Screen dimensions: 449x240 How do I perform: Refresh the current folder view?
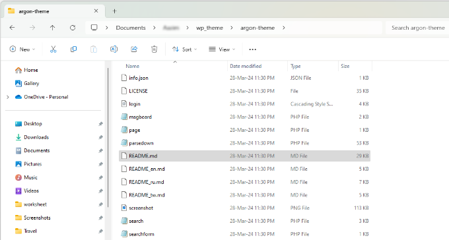point(73,28)
